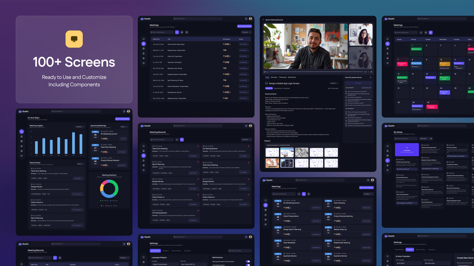The width and height of the screenshot is (474, 266).
Task: Click the video play control icon
Action: point(265,72)
